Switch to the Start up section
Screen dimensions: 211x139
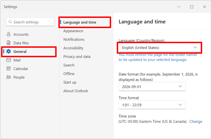70,82
